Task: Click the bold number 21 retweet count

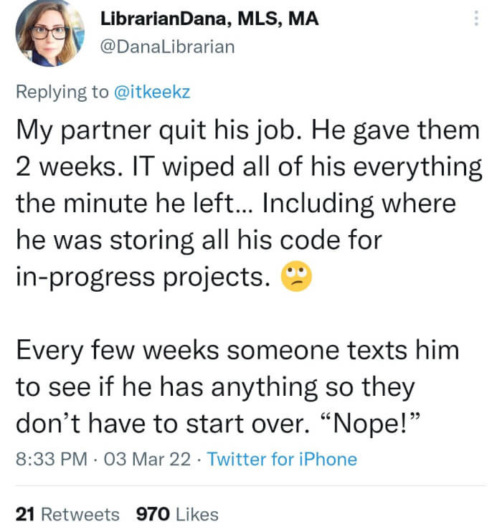Action: [x=26, y=513]
